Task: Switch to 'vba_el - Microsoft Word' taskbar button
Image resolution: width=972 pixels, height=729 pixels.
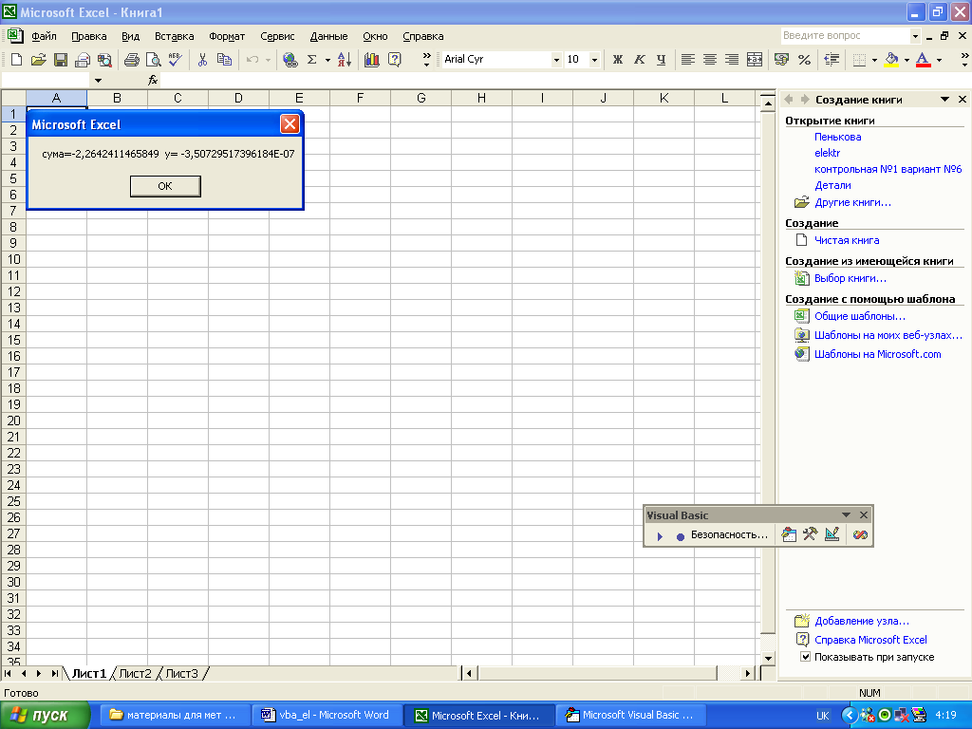Action: coord(327,715)
